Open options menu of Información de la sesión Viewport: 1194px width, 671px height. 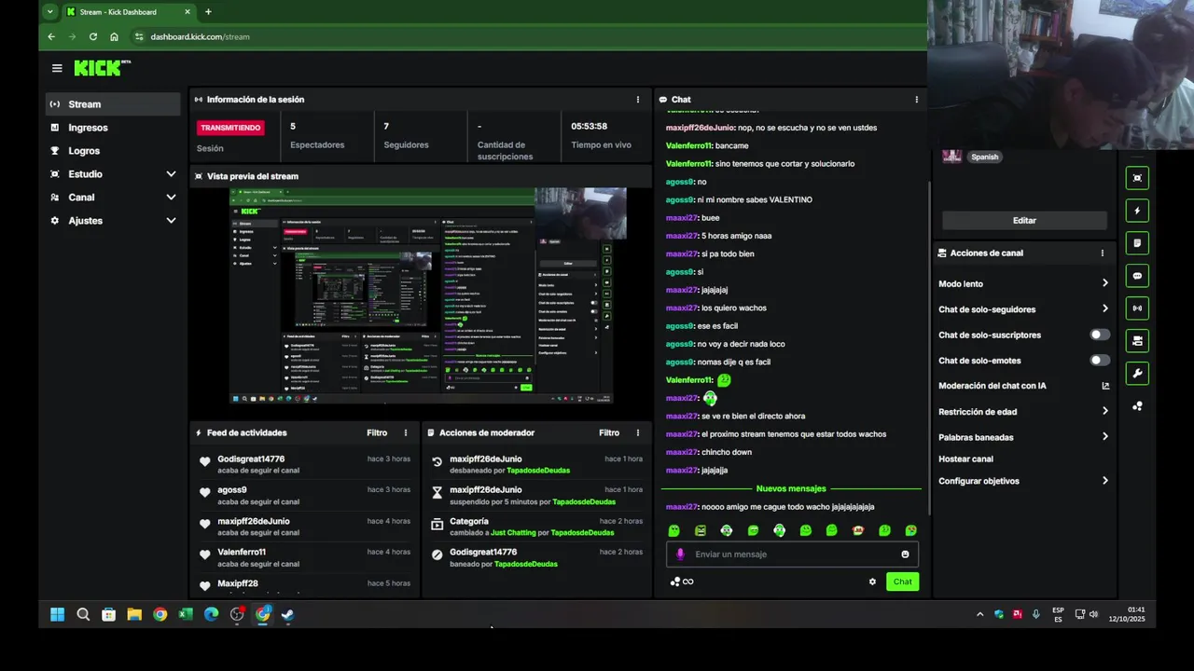(x=638, y=100)
